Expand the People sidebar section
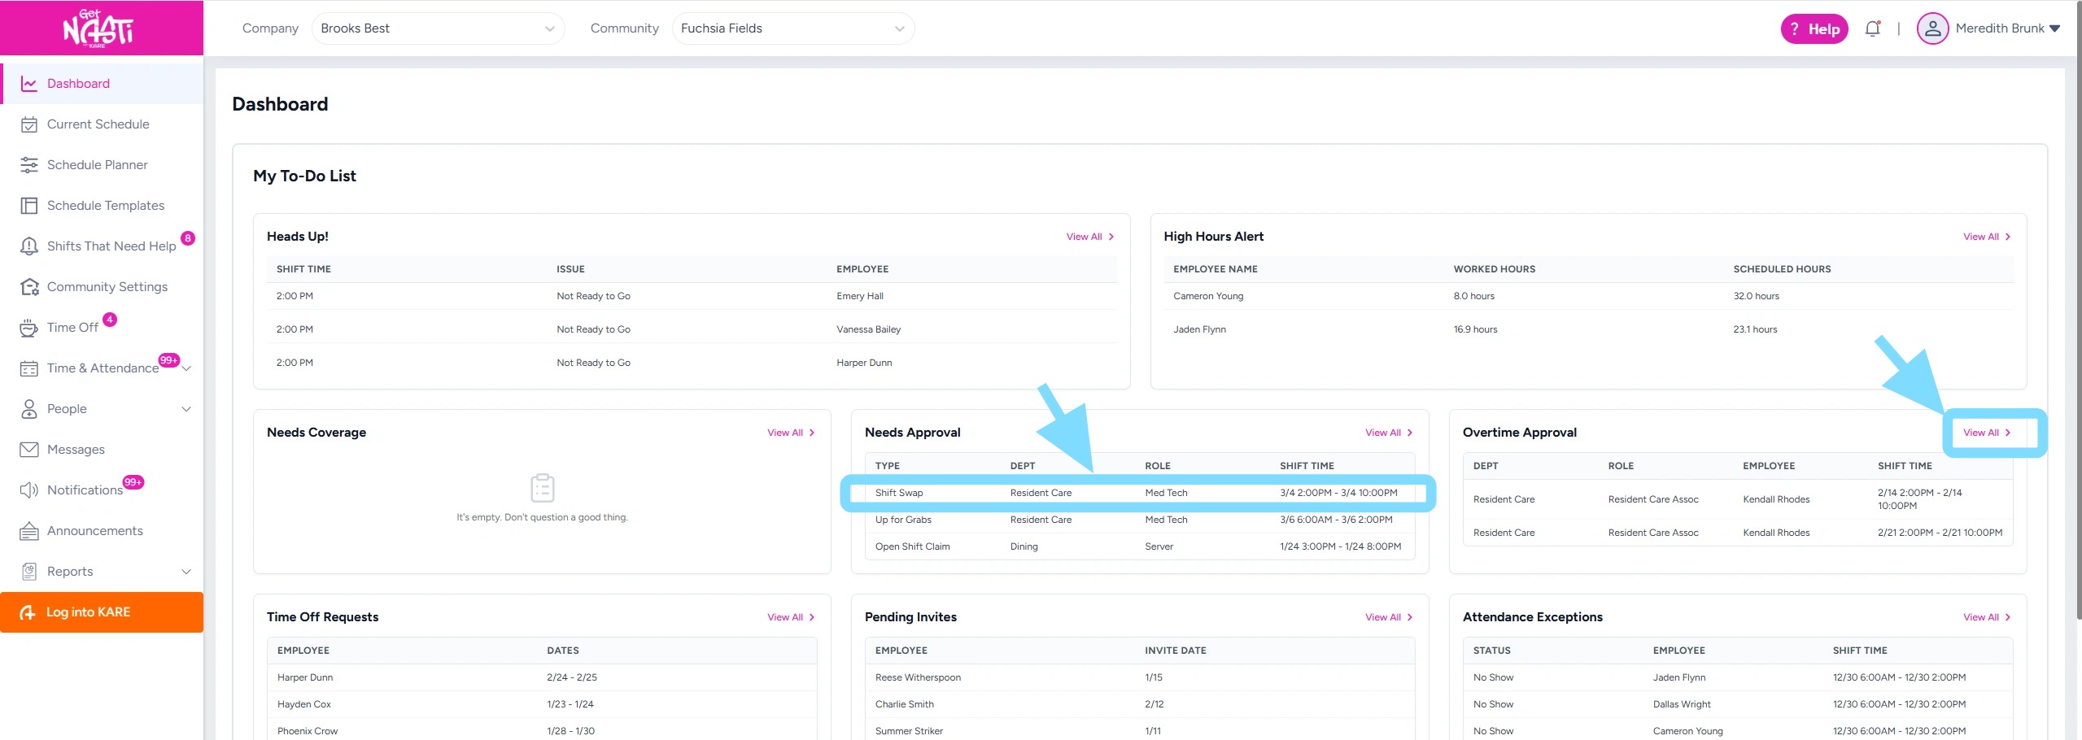 [186, 409]
